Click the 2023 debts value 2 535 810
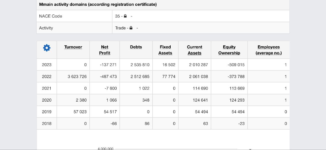The width and height of the screenshot is (326, 150). (x=140, y=65)
